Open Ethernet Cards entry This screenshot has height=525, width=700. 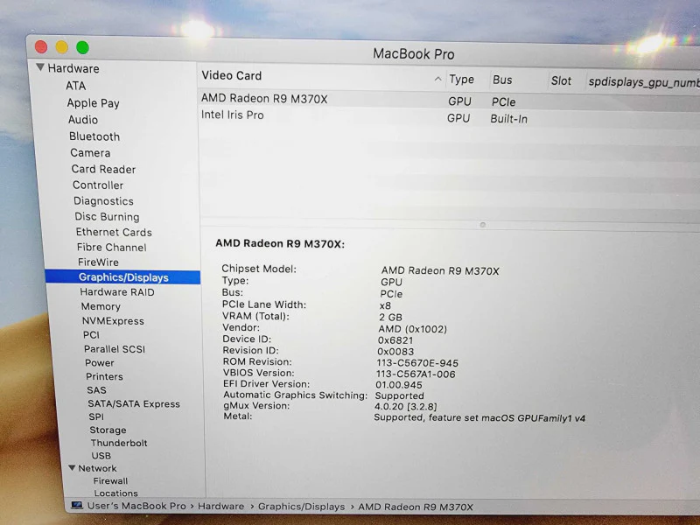click(x=114, y=232)
